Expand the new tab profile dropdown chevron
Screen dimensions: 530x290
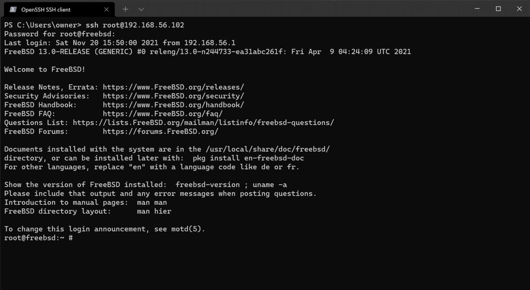141,9
